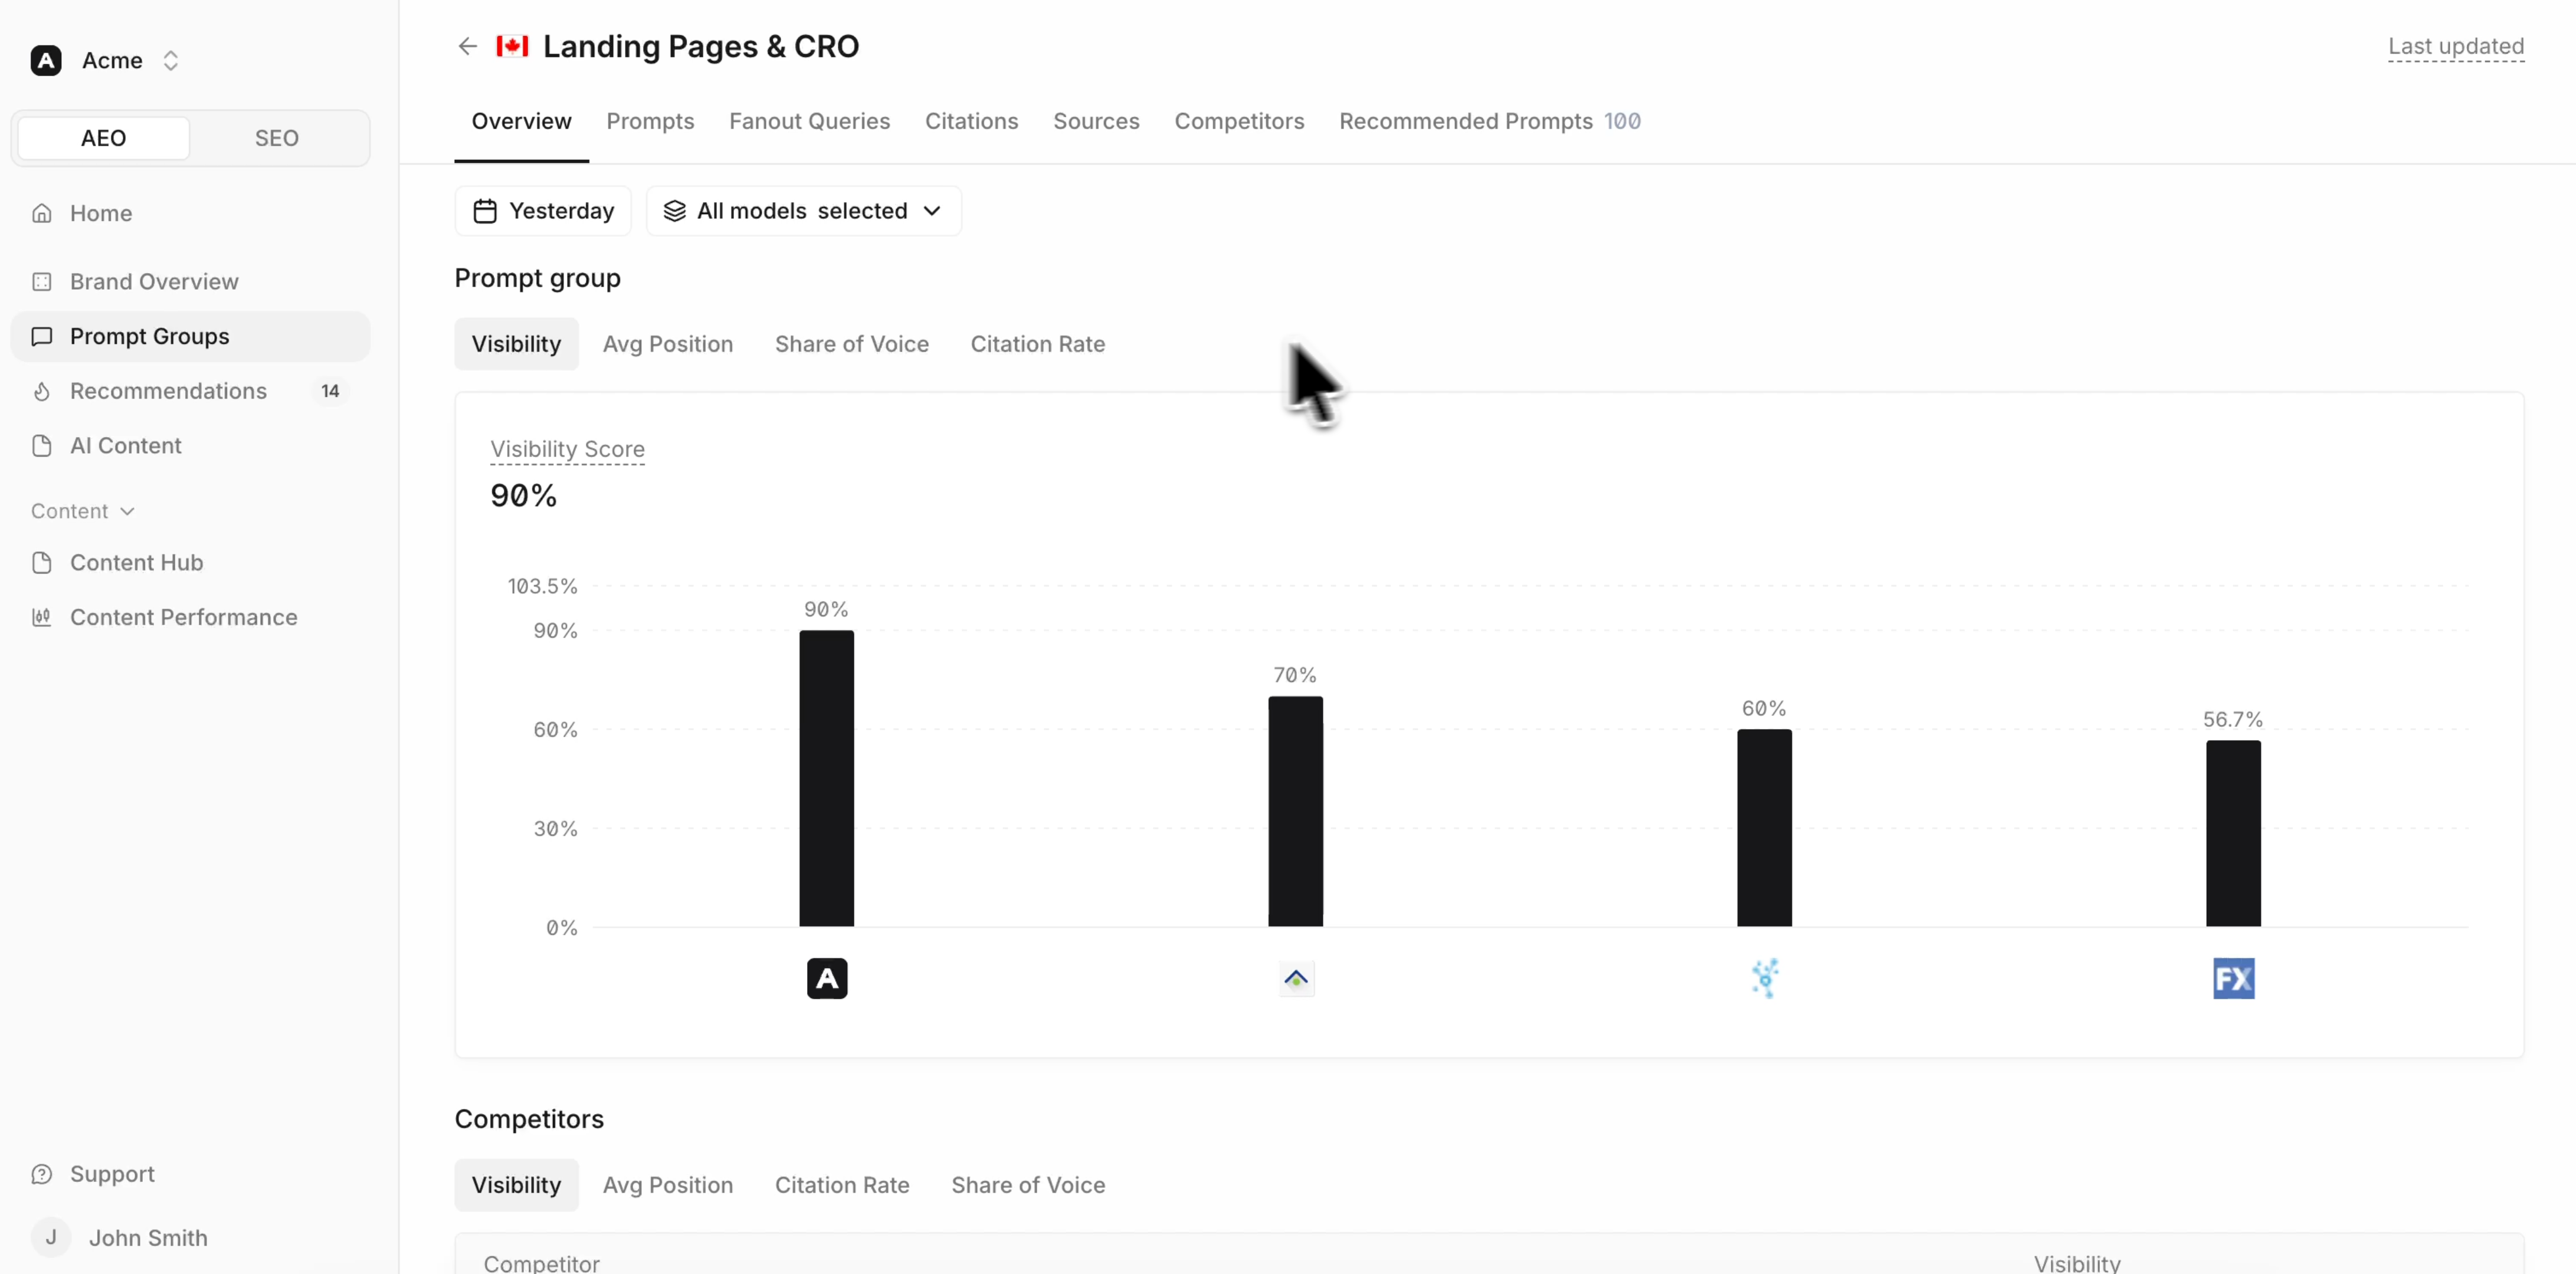Select Competitors Citation Rate metric
Screen dimensions: 2576x1274
pos(842,1185)
